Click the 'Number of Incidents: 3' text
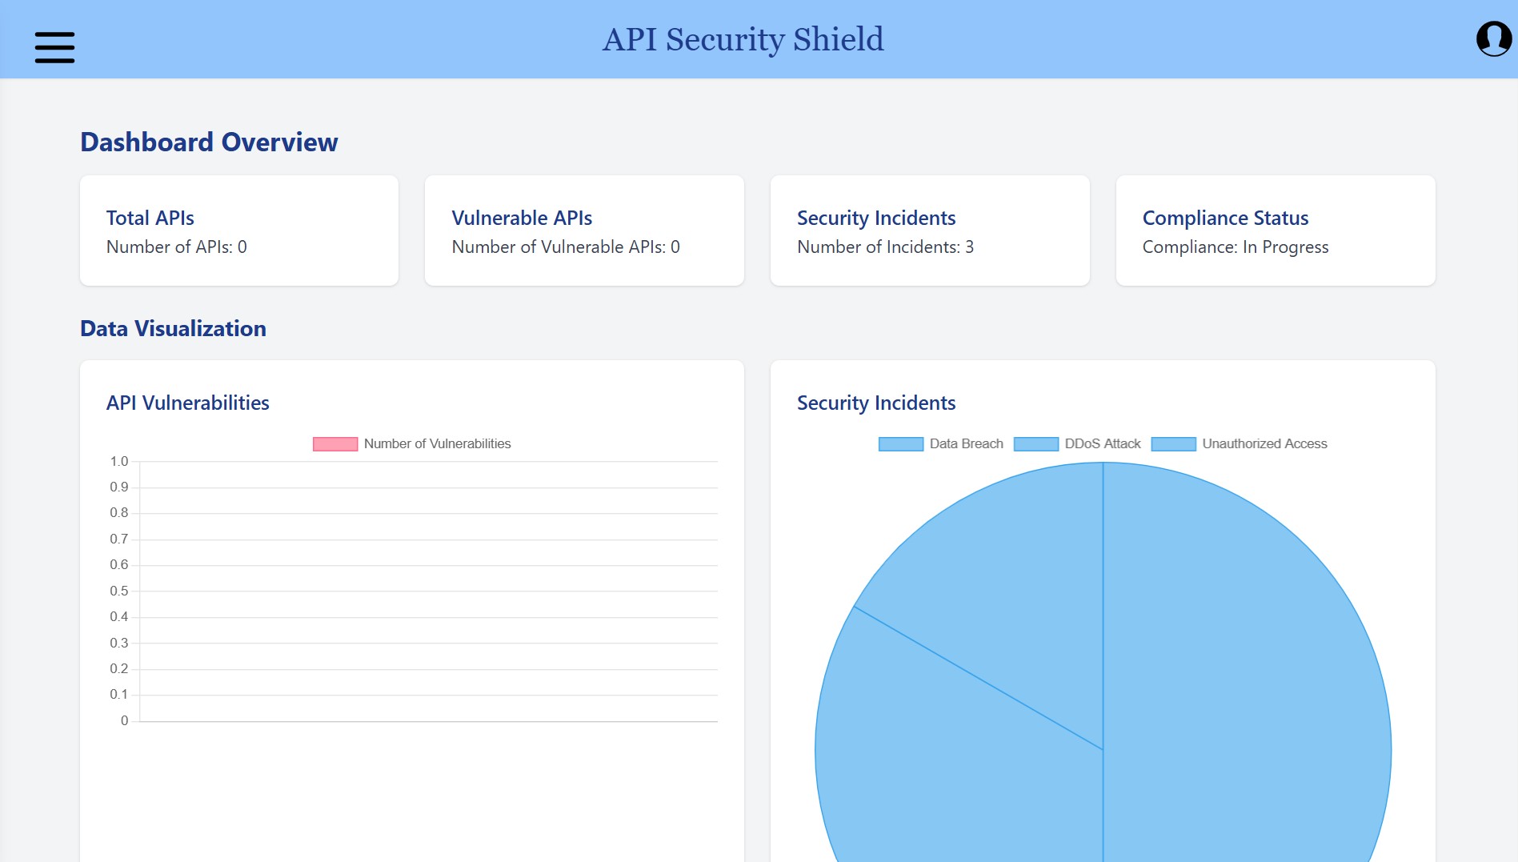The width and height of the screenshot is (1518, 862). 885,247
